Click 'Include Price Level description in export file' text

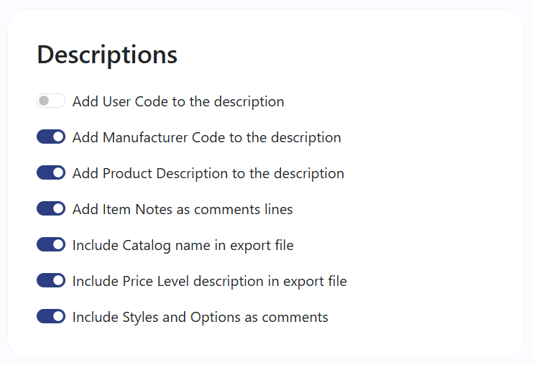coord(209,281)
